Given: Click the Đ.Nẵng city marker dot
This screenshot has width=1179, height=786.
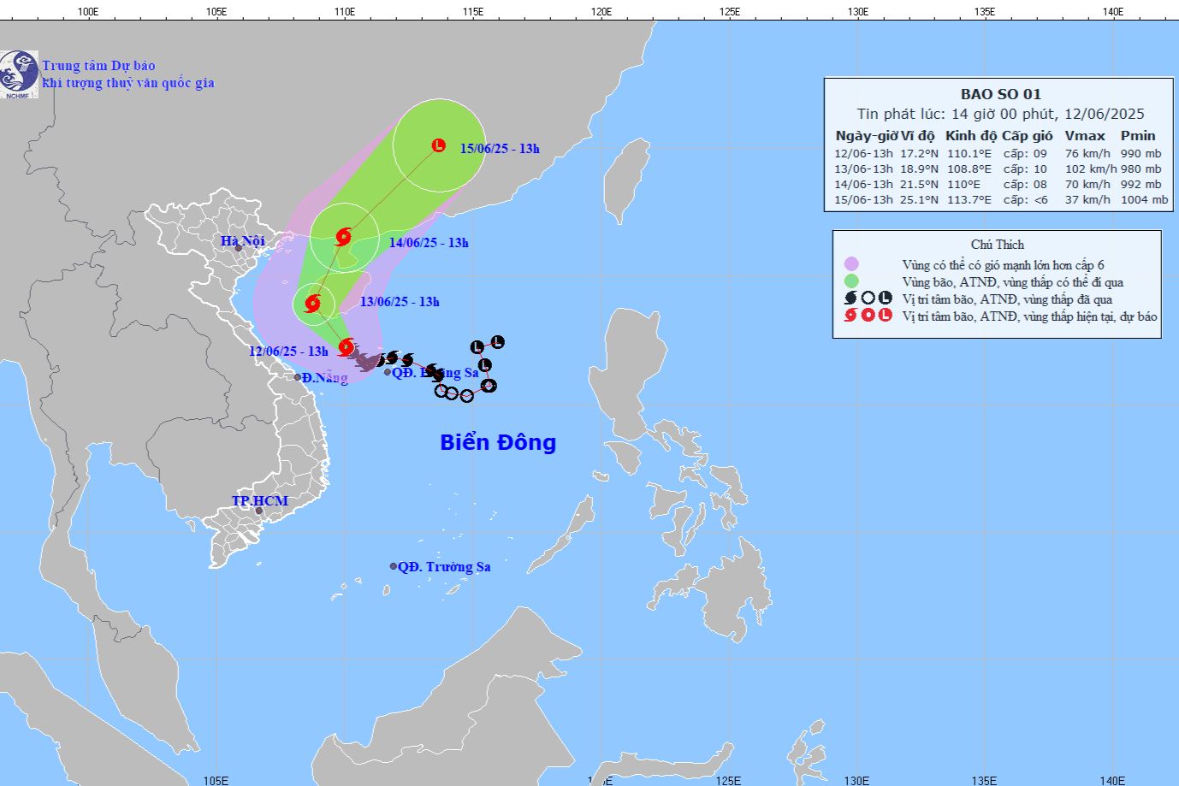Looking at the screenshot, I should point(298,377).
